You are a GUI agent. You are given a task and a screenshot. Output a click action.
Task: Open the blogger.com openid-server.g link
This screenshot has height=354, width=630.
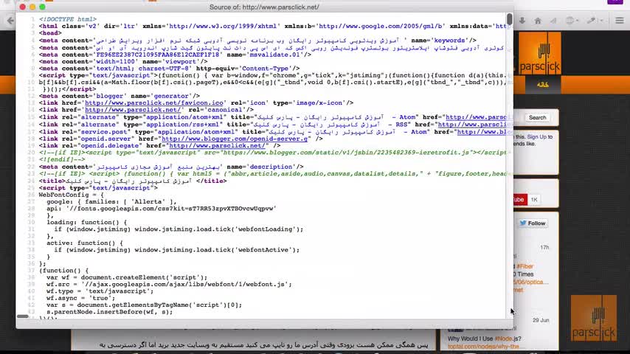click(235, 139)
